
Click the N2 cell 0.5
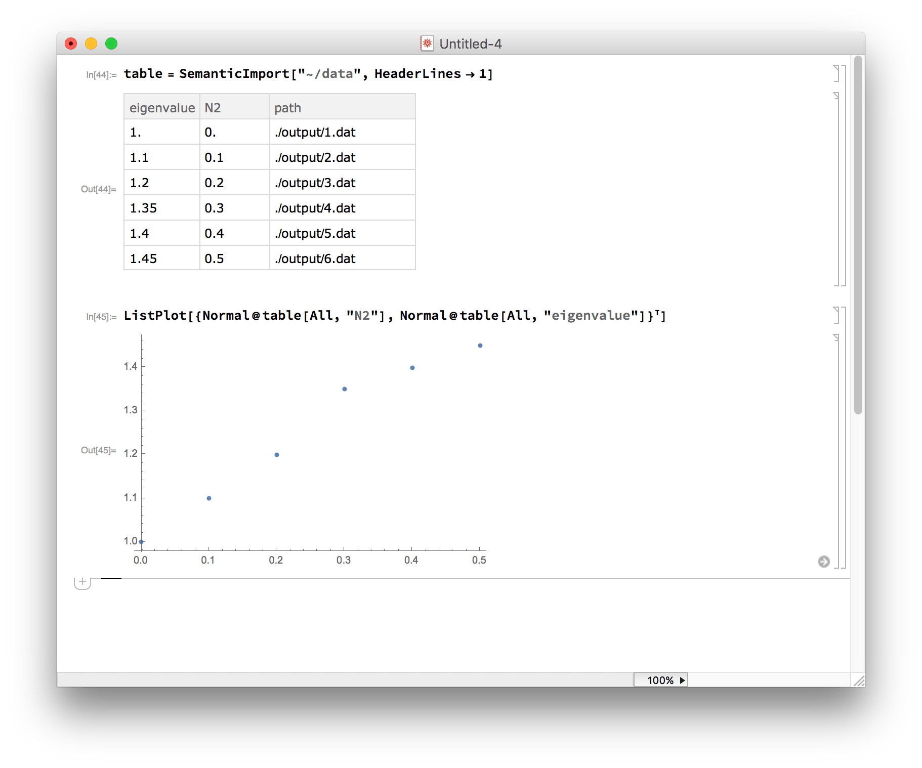click(235, 259)
